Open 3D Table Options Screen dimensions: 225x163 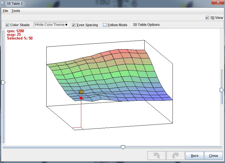point(146,25)
